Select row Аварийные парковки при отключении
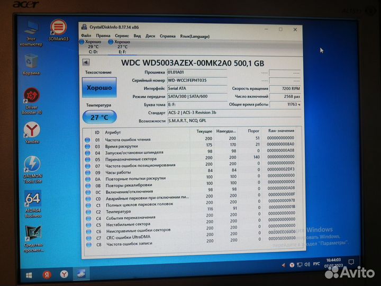The image size is (381, 286). point(191,197)
